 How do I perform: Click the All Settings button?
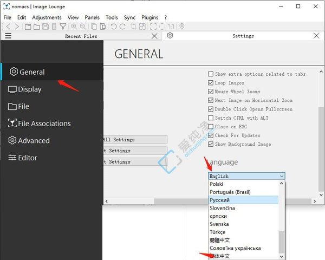tap(135, 140)
